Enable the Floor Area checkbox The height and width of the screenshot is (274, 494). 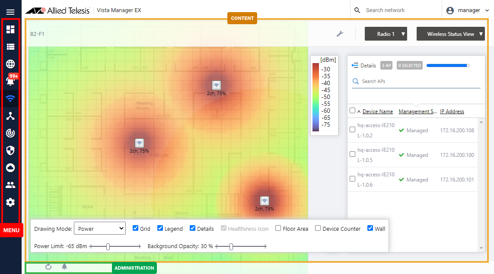pyautogui.click(x=278, y=228)
